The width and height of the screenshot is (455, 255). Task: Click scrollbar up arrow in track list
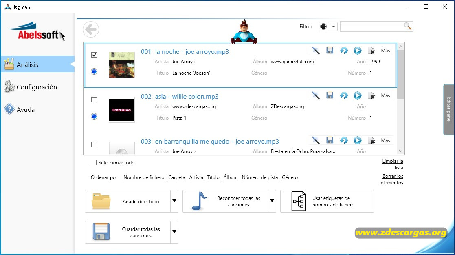coord(400,47)
